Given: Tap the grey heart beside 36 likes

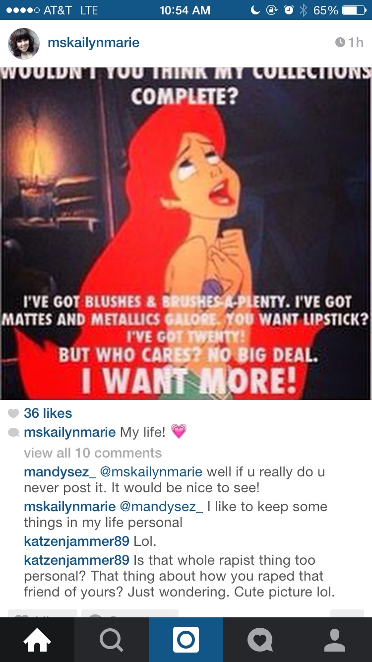Looking at the screenshot, I should [x=13, y=413].
